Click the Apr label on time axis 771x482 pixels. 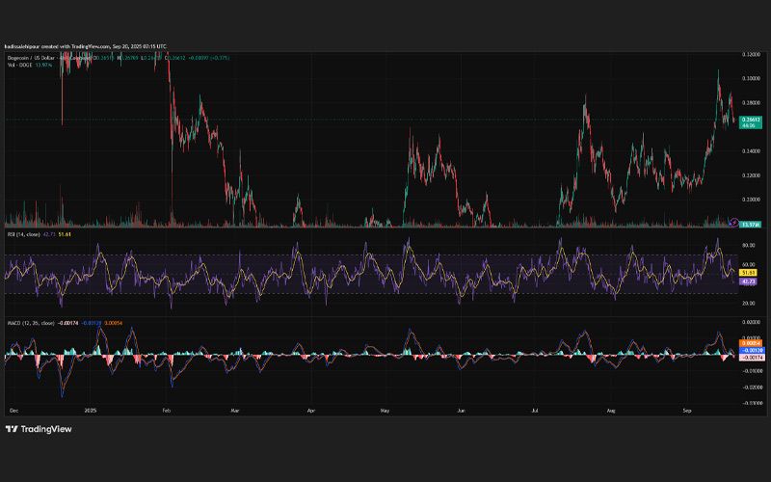point(310,411)
